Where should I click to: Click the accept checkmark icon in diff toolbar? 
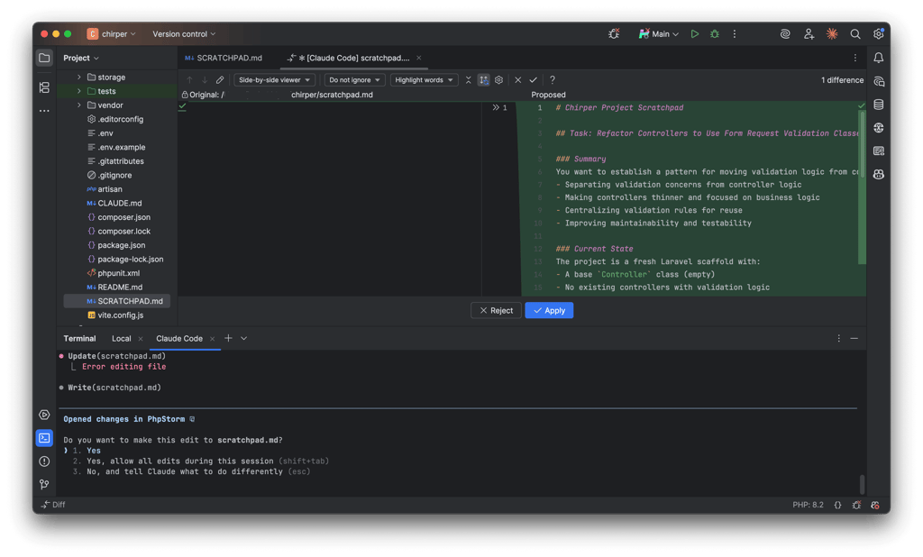tap(534, 80)
